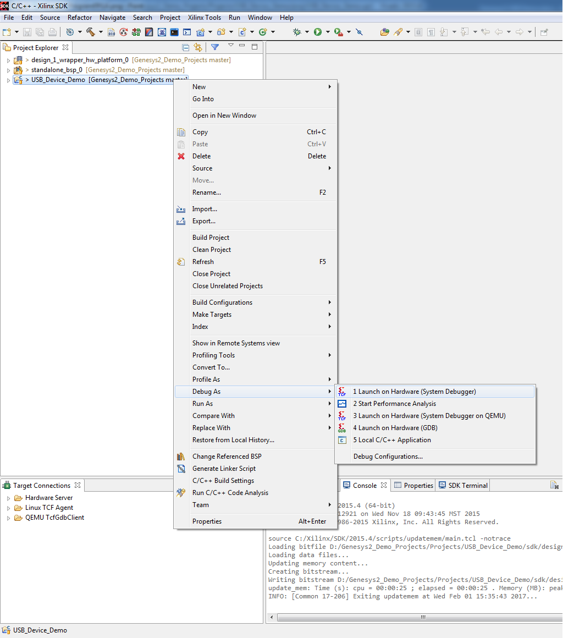Click Debug Configurations... in the submenu
Image resolution: width=563 pixels, height=638 pixels.
pyautogui.click(x=435, y=457)
